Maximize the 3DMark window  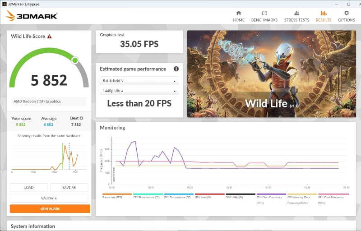[x=348, y=4]
